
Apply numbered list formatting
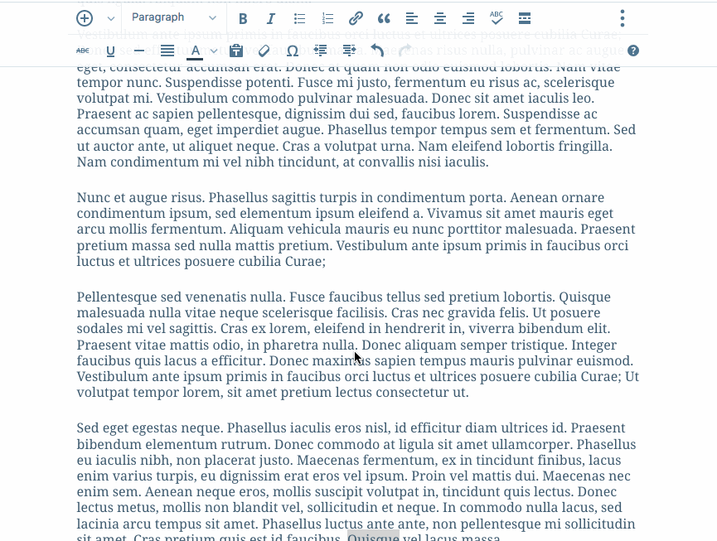tap(328, 19)
